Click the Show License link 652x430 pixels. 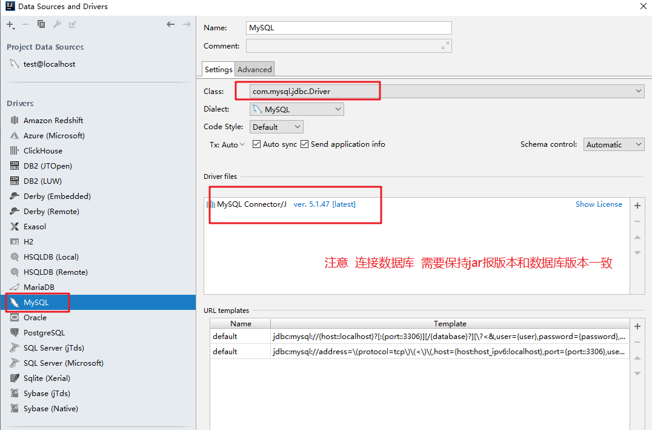click(x=599, y=204)
